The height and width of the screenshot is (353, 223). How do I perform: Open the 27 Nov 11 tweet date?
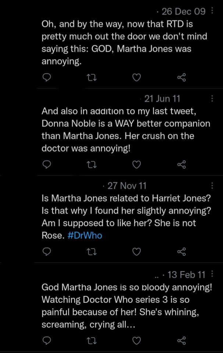point(127,186)
